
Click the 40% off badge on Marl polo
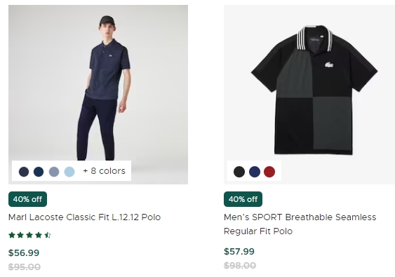pos(27,199)
